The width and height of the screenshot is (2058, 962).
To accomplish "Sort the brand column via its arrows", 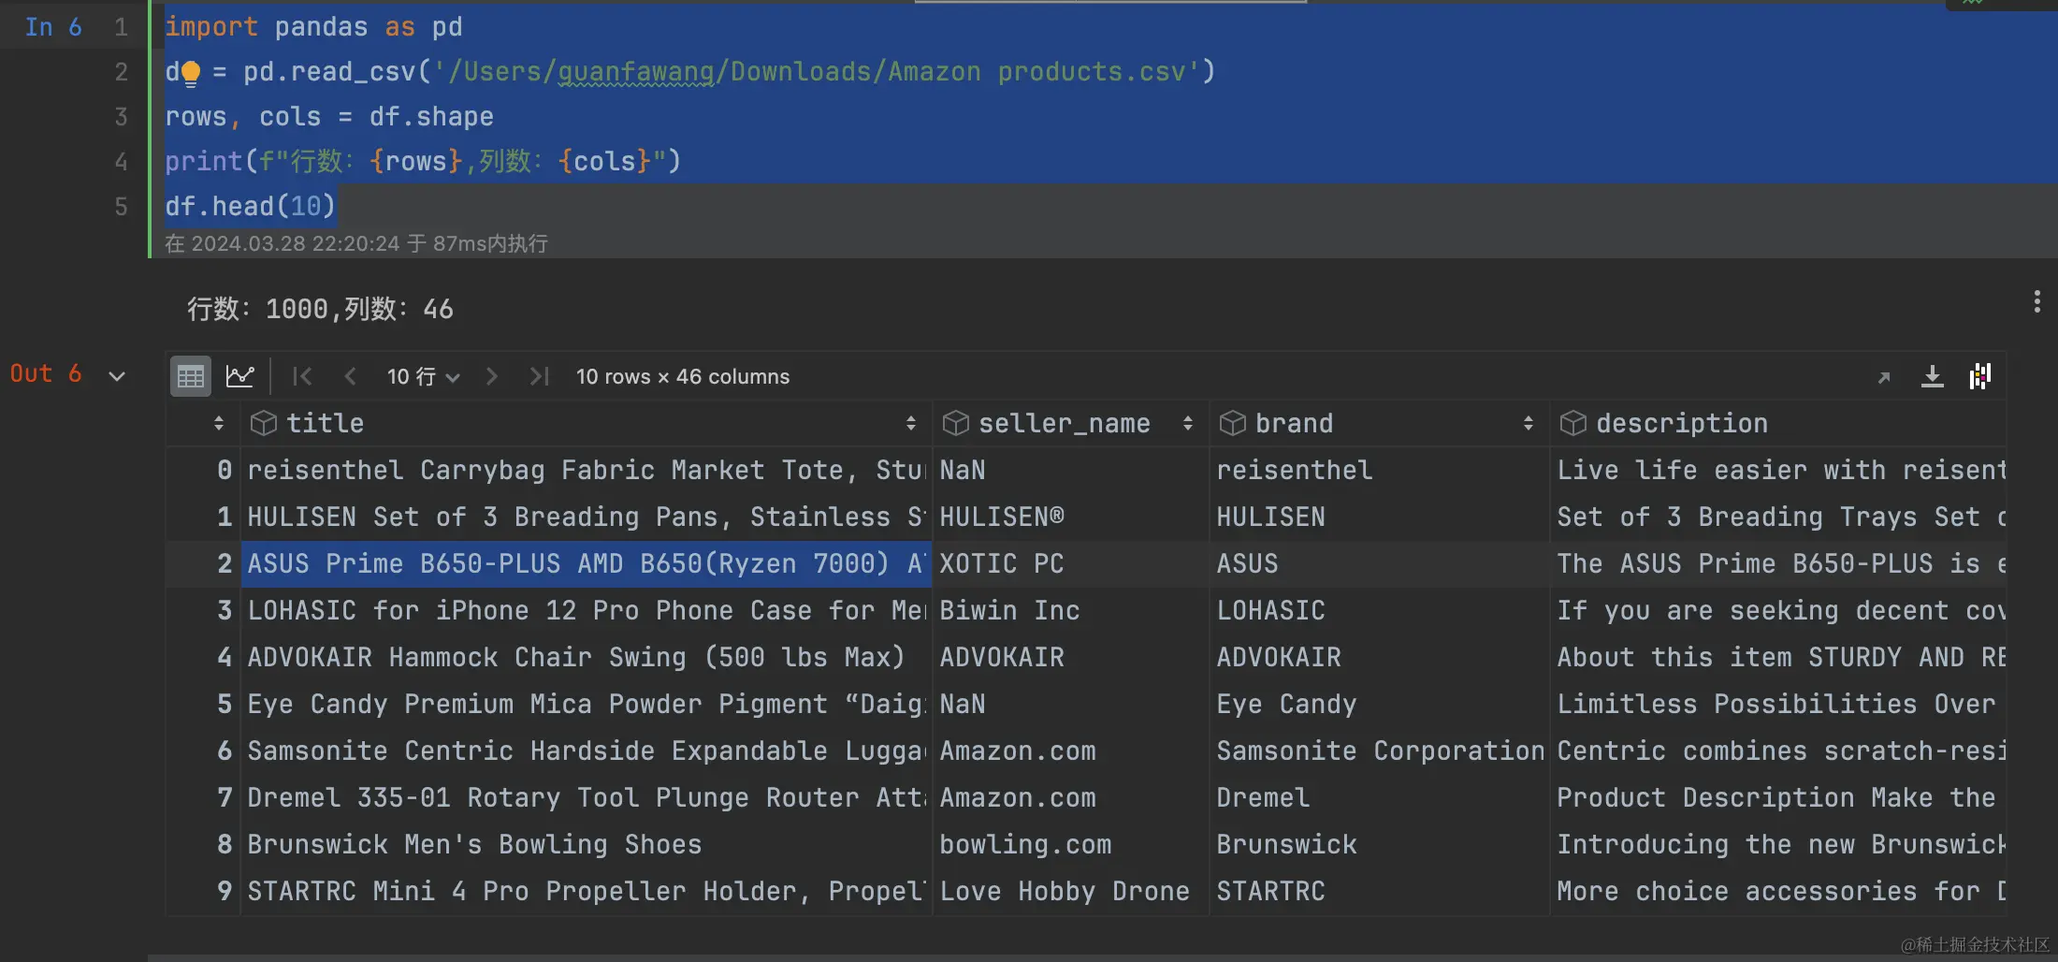I will click(1529, 423).
